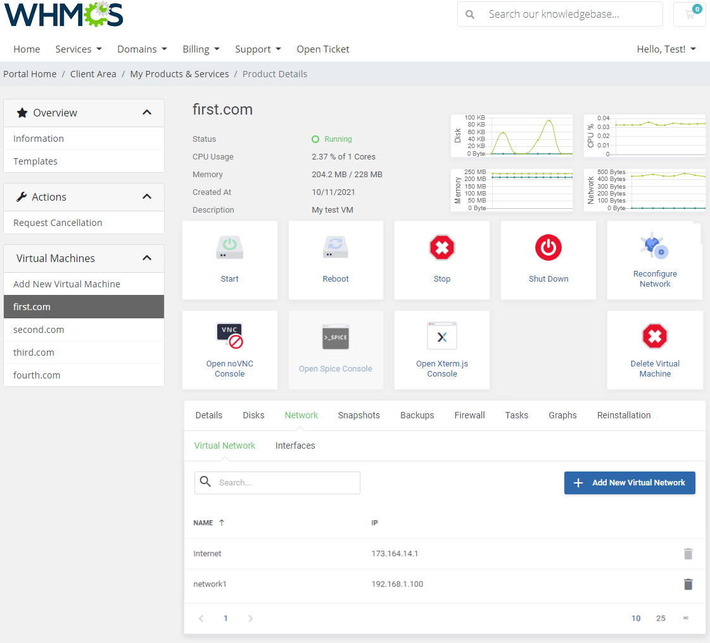Image resolution: width=710 pixels, height=643 pixels.
Task: Click the Disk usage graph
Action: pos(512,135)
